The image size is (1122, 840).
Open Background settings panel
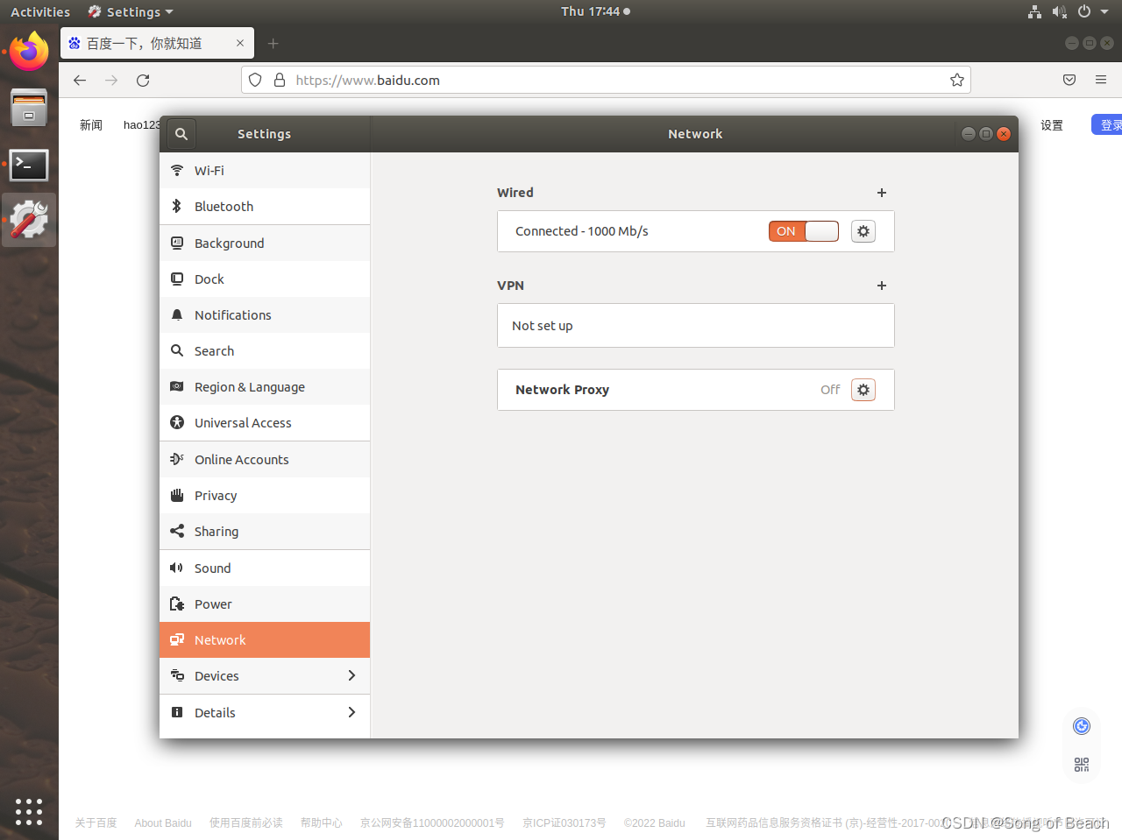265,244
